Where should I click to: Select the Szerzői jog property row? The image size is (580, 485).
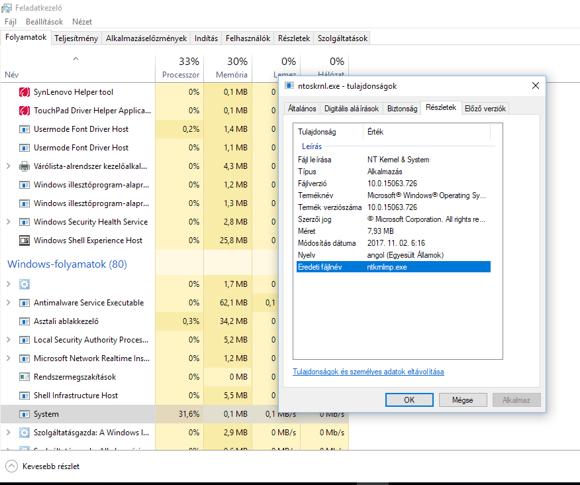click(x=393, y=219)
